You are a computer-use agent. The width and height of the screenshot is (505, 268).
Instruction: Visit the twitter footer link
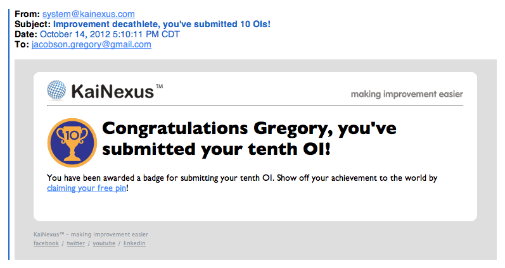pos(75,243)
